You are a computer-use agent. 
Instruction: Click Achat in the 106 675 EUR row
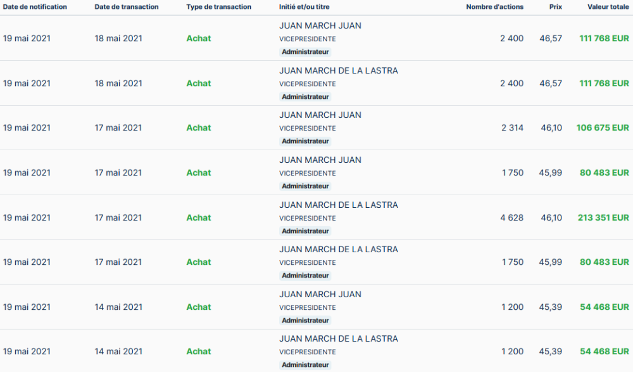tap(199, 127)
